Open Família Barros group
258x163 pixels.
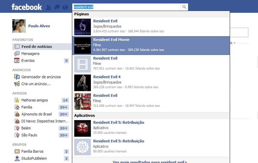33,151
